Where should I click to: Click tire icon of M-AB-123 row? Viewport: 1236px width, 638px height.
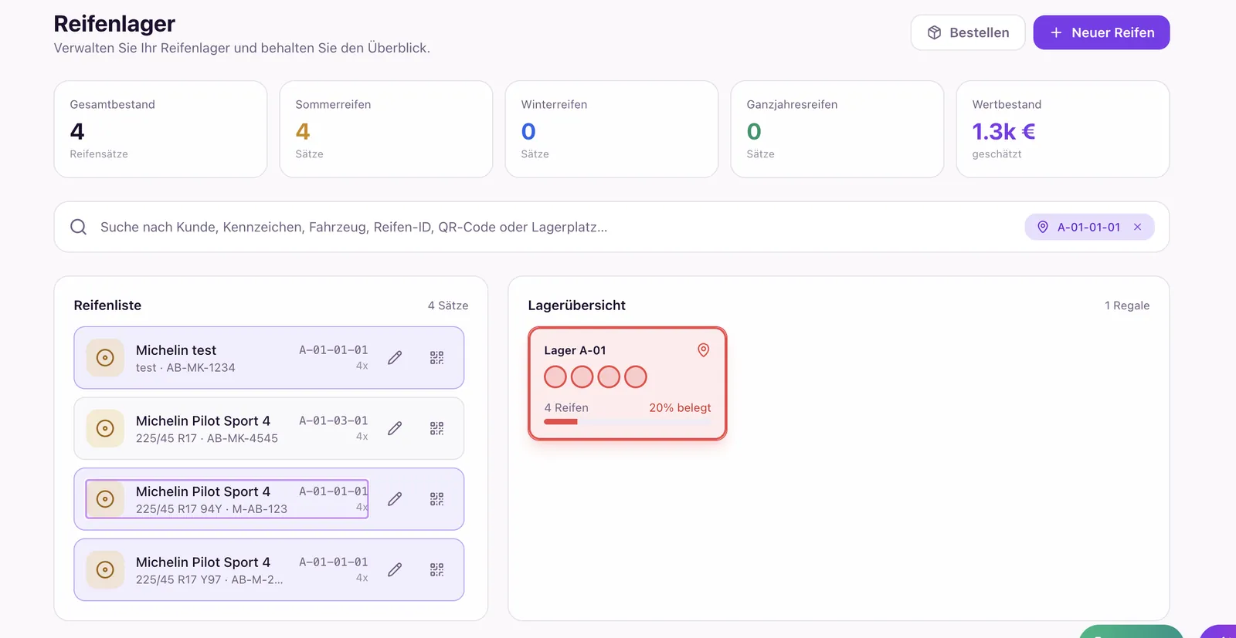point(105,499)
